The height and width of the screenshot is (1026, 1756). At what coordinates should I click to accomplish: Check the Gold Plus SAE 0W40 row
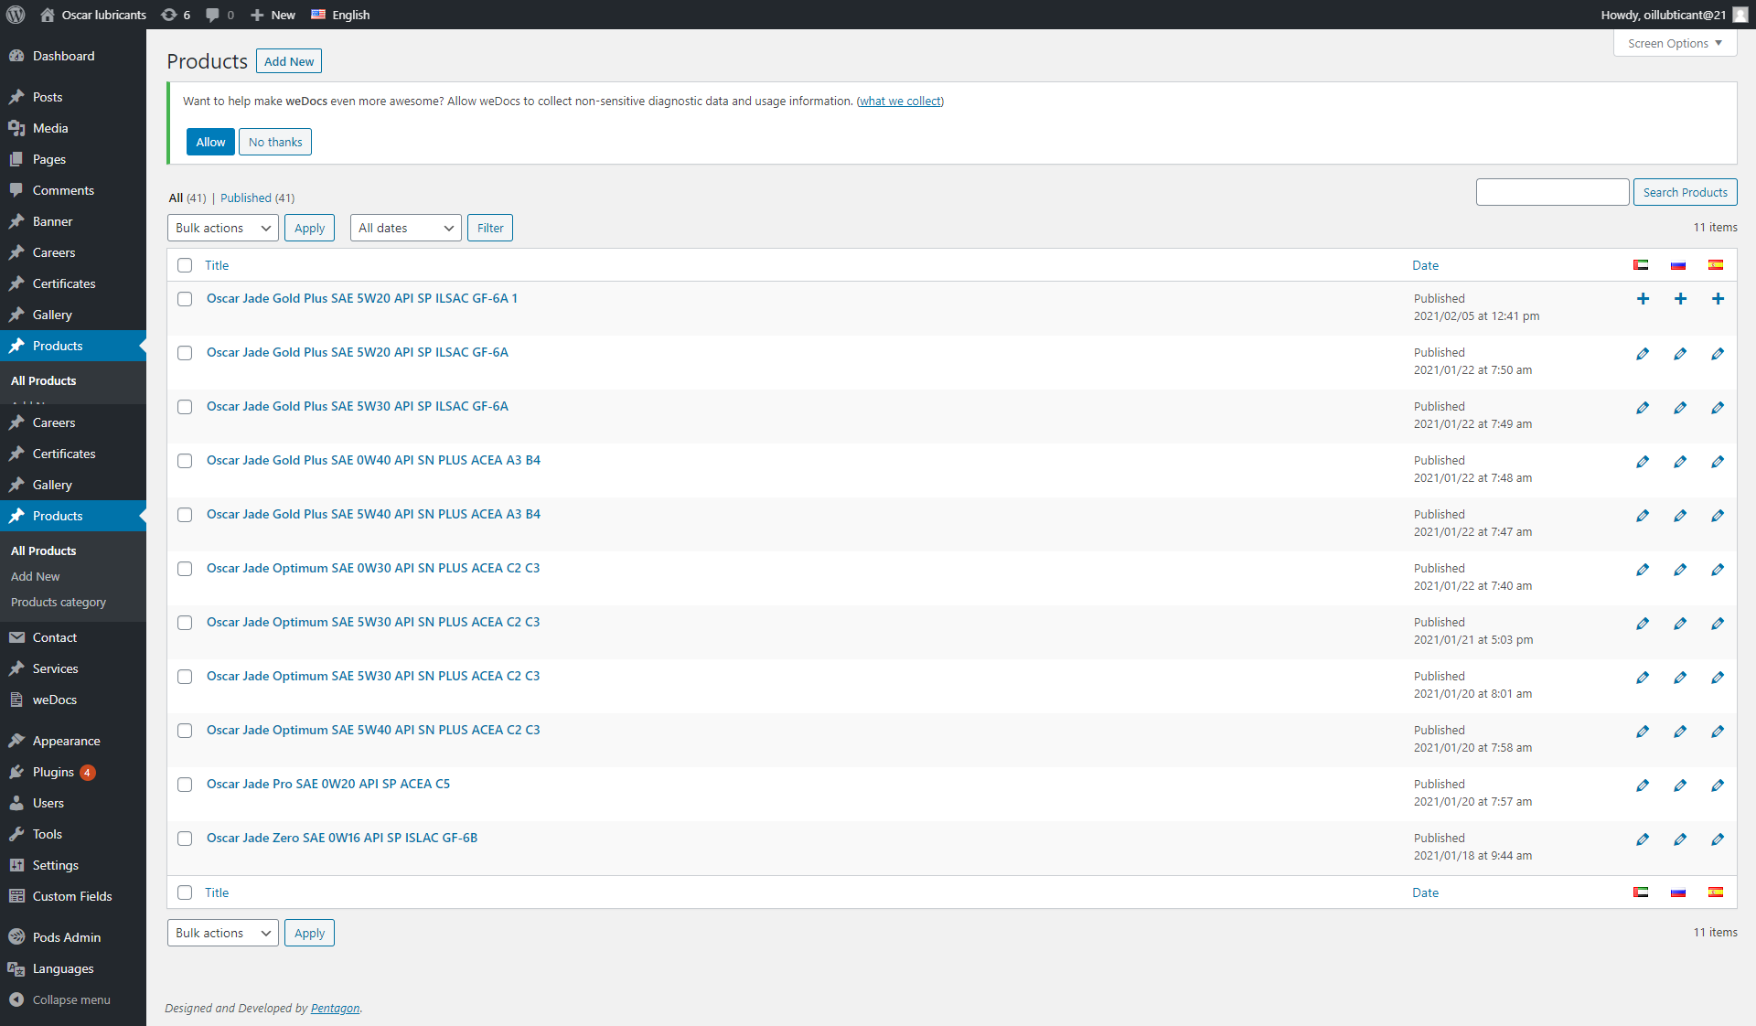(185, 461)
